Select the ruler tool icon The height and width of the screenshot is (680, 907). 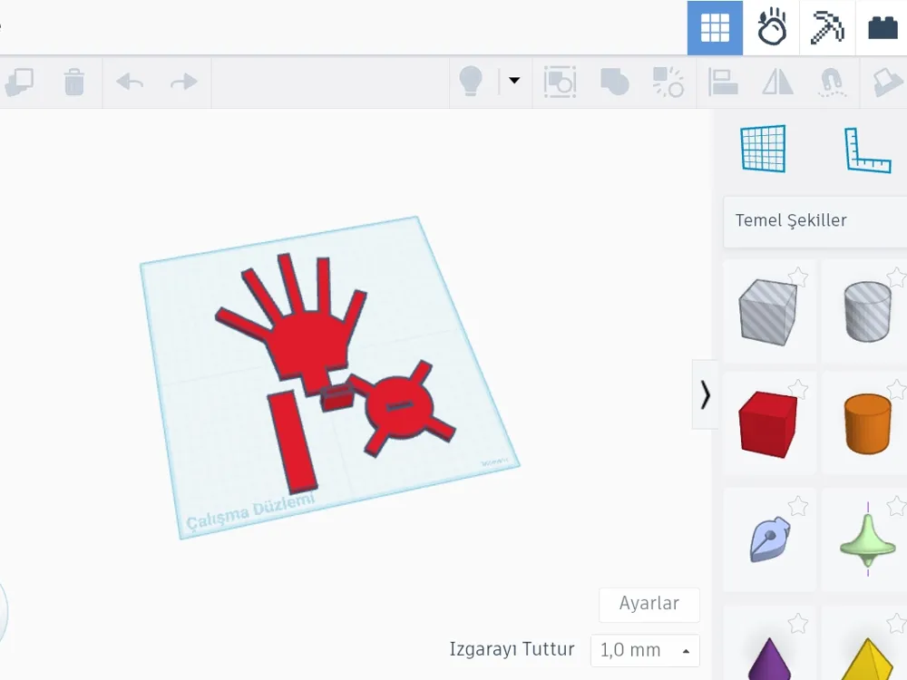tap(867, 150)
